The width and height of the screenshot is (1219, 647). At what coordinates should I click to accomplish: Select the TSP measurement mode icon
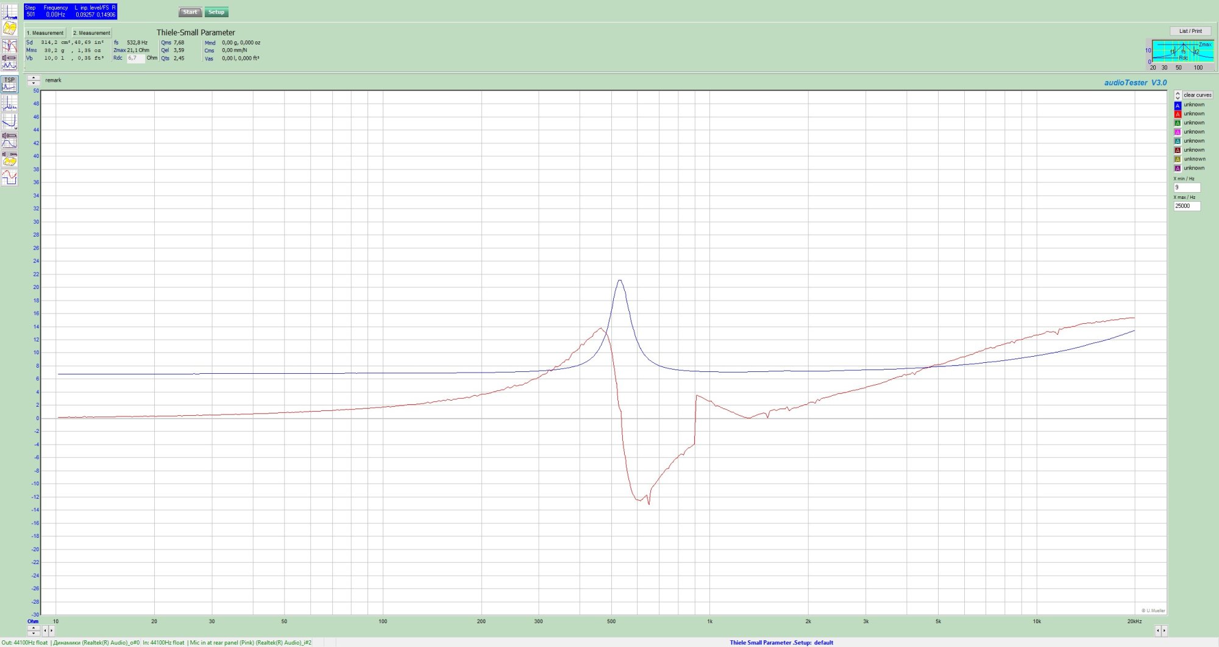(x=10, y=84)
